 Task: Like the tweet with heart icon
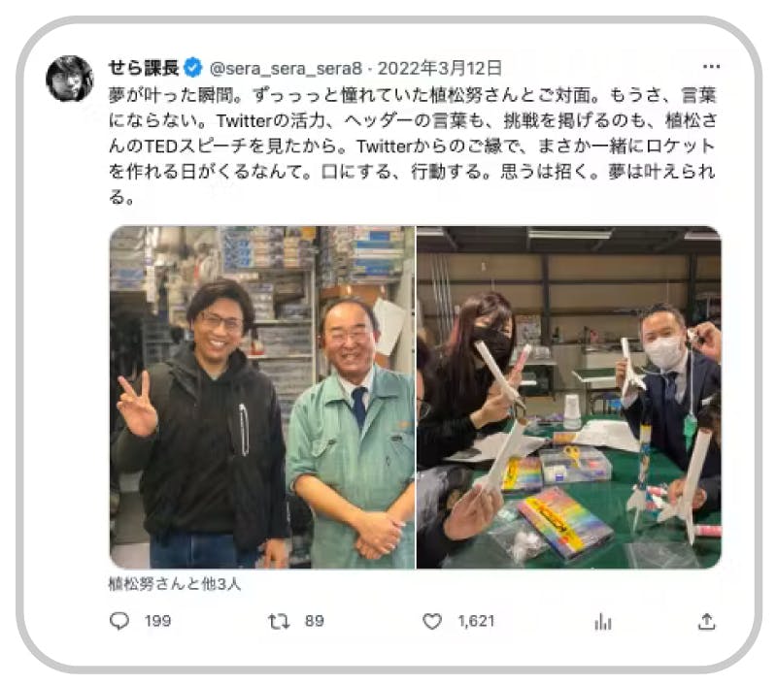[x=431, y=621]
